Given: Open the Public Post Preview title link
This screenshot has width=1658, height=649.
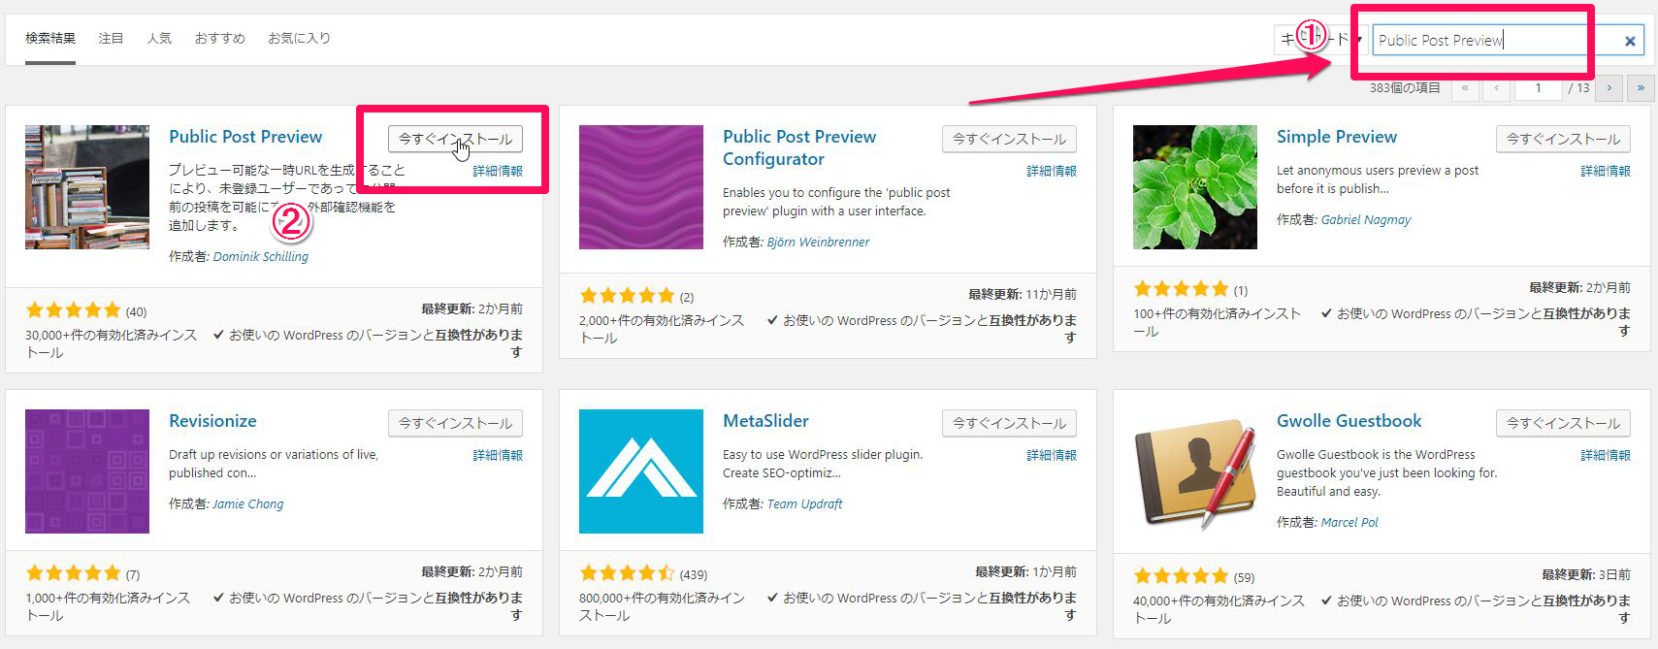Looking at the screenshot, I should tap(245, 137).
